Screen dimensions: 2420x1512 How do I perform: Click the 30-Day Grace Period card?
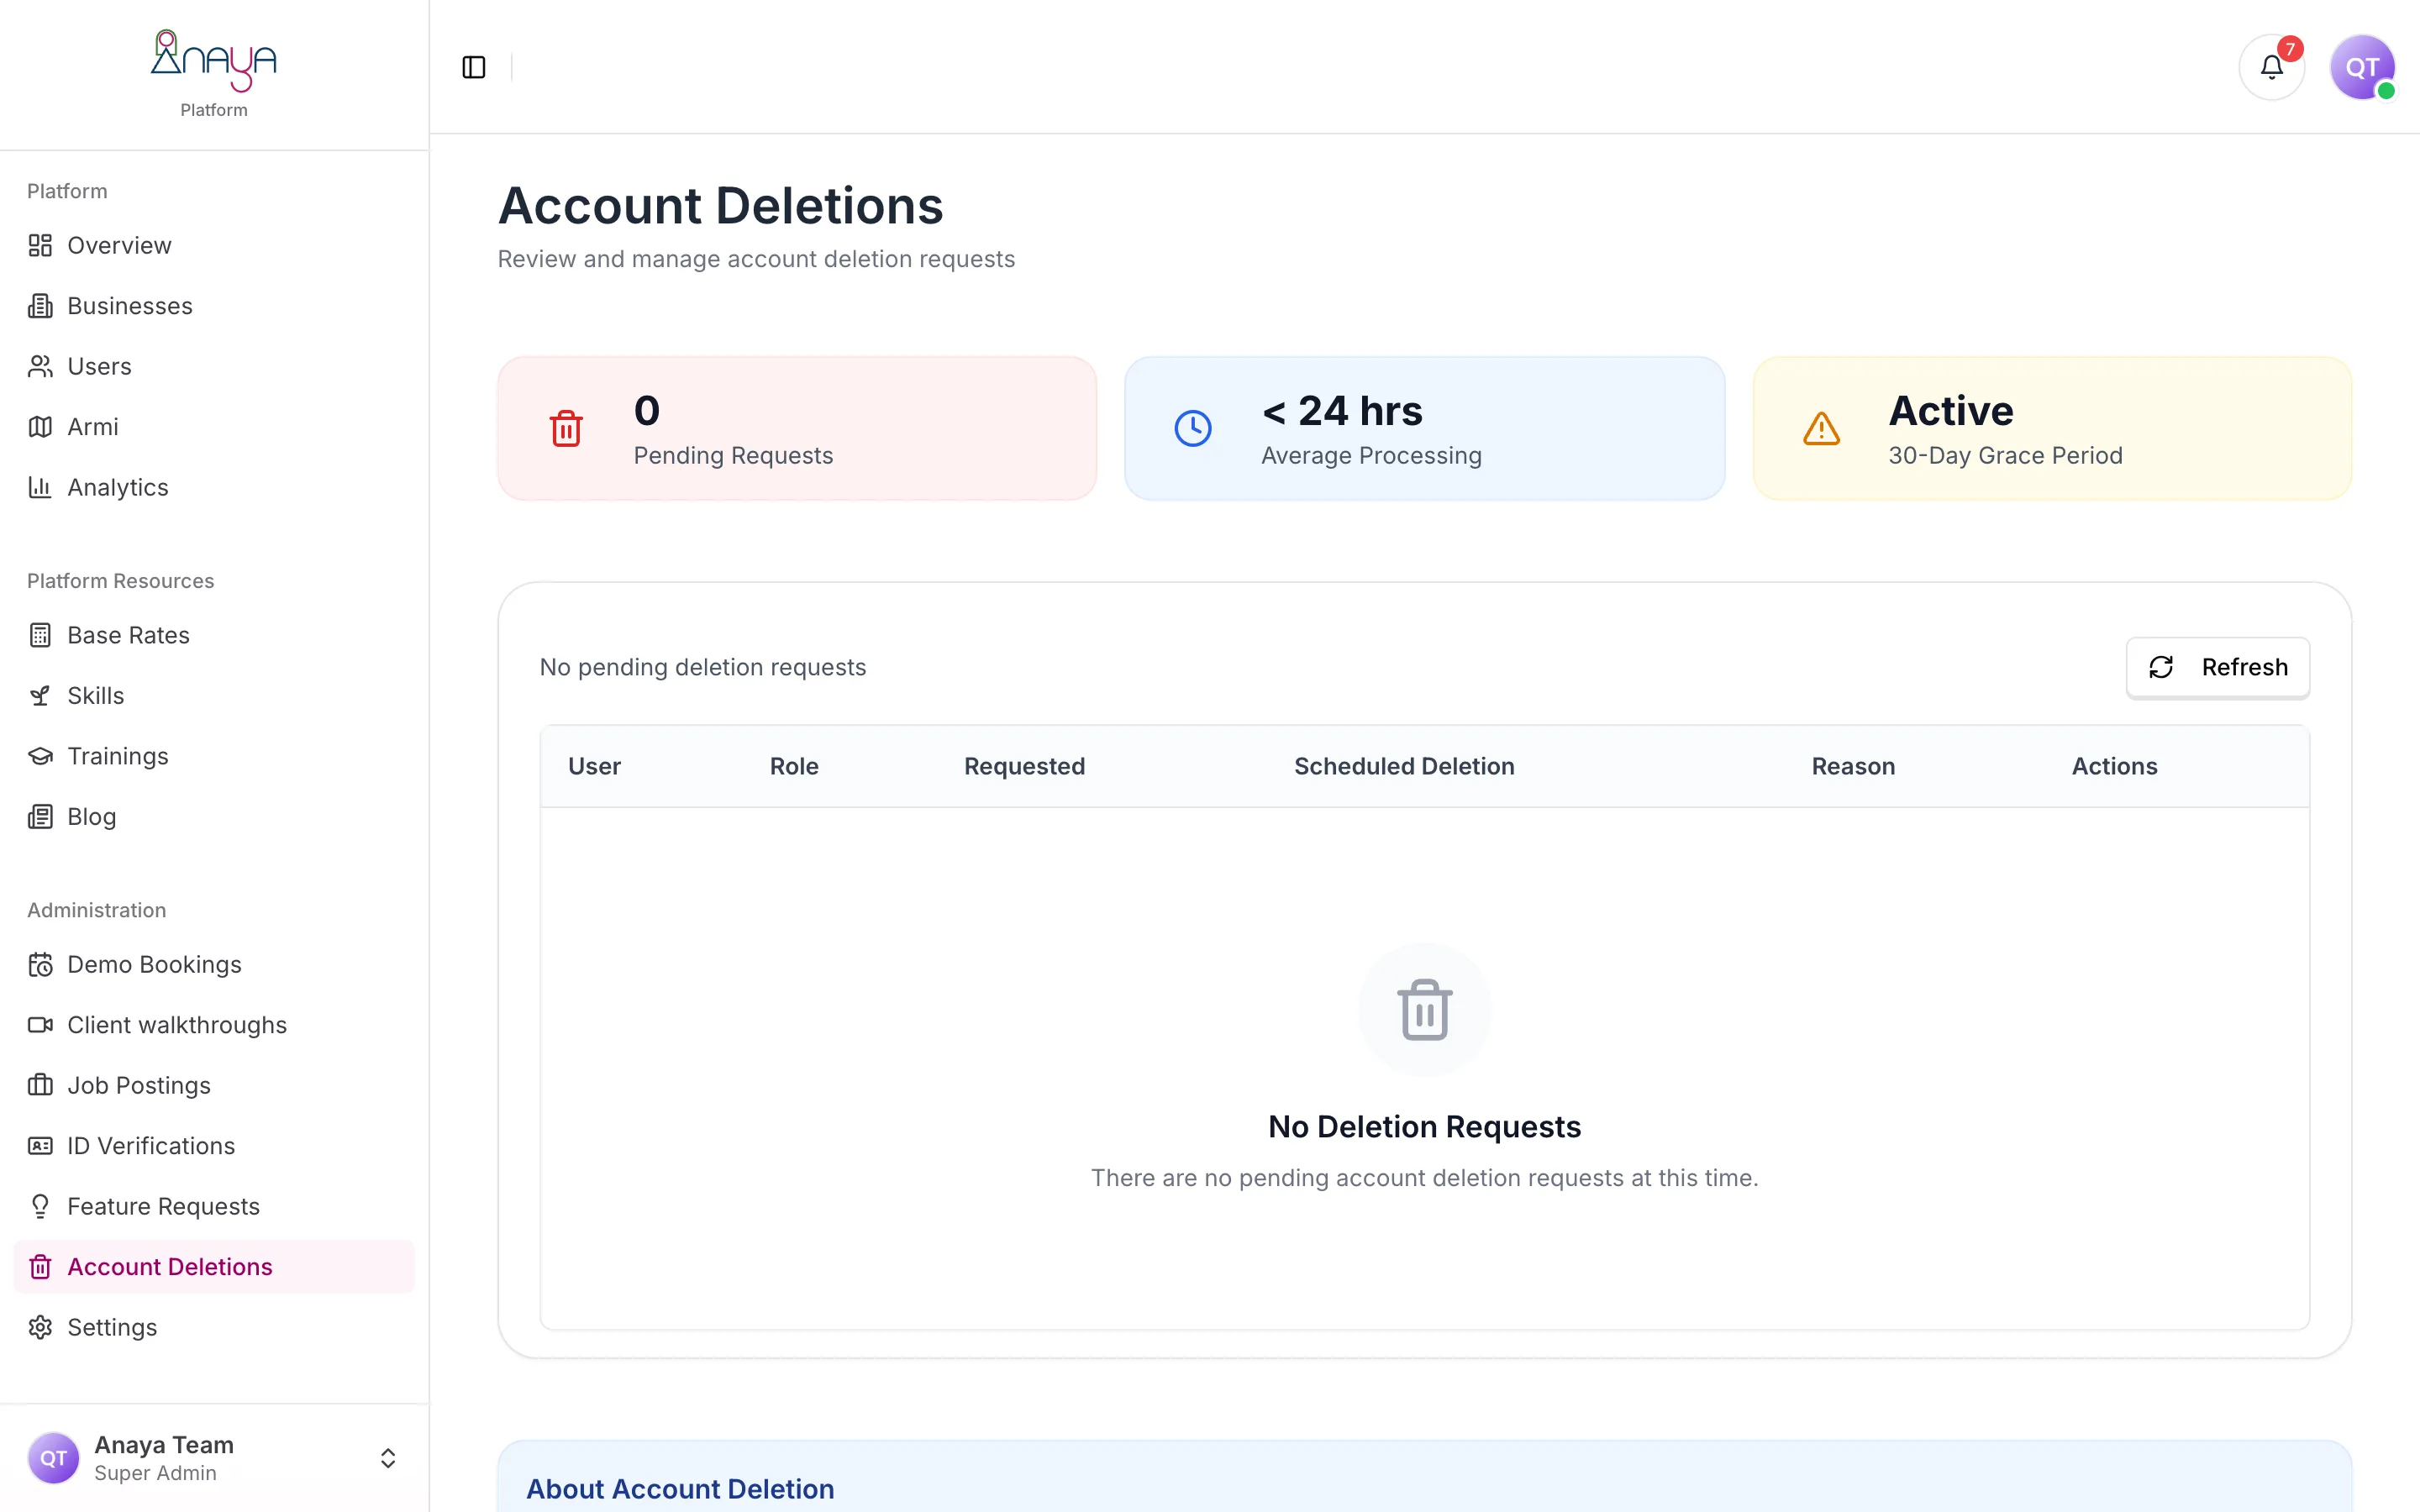(x=2052, y=428)
